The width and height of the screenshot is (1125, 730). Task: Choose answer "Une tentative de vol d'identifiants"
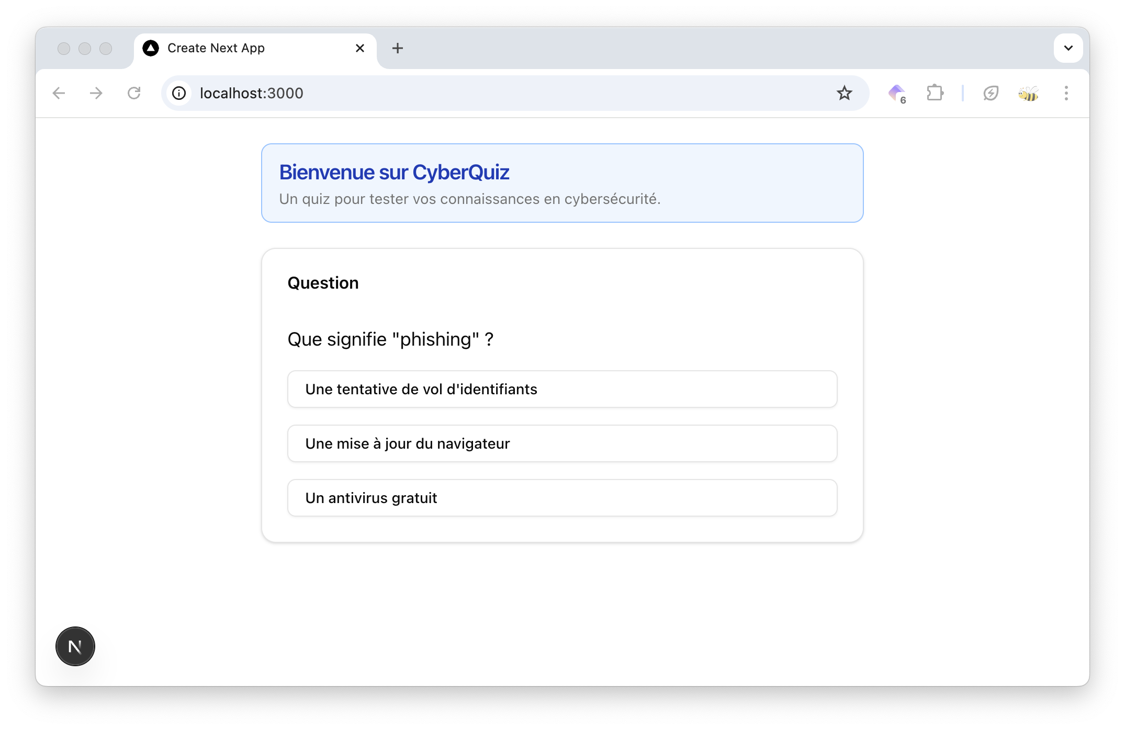562,389
